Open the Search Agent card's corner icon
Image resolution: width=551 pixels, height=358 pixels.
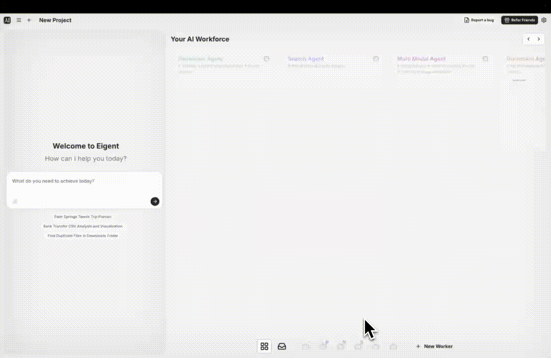click(375, 59)
